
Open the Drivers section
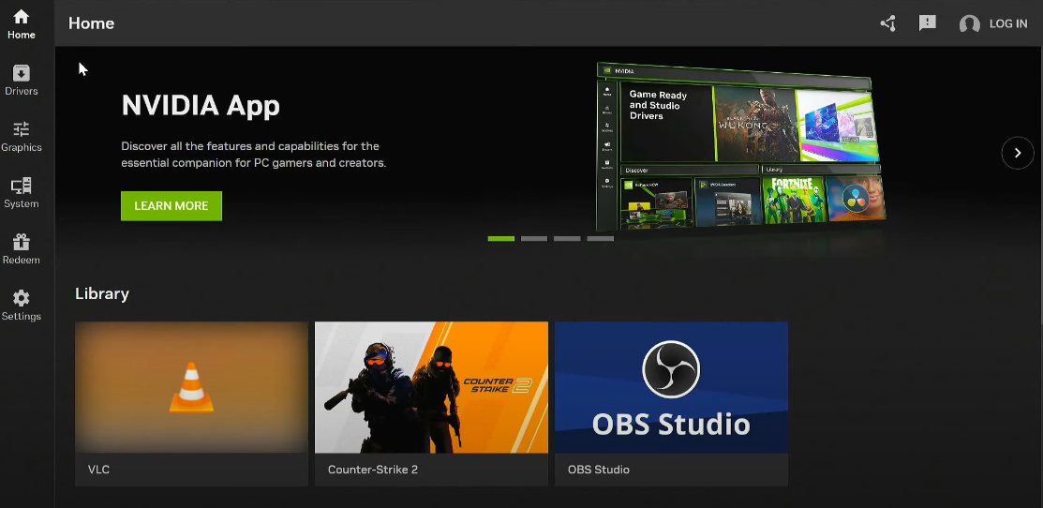[22, 81]
